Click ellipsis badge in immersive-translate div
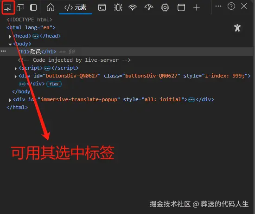Image resolution: width=255 pixels, height=214 pixels. [191, 100]
